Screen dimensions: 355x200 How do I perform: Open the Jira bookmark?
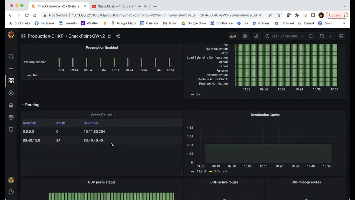tap(242, 23)
